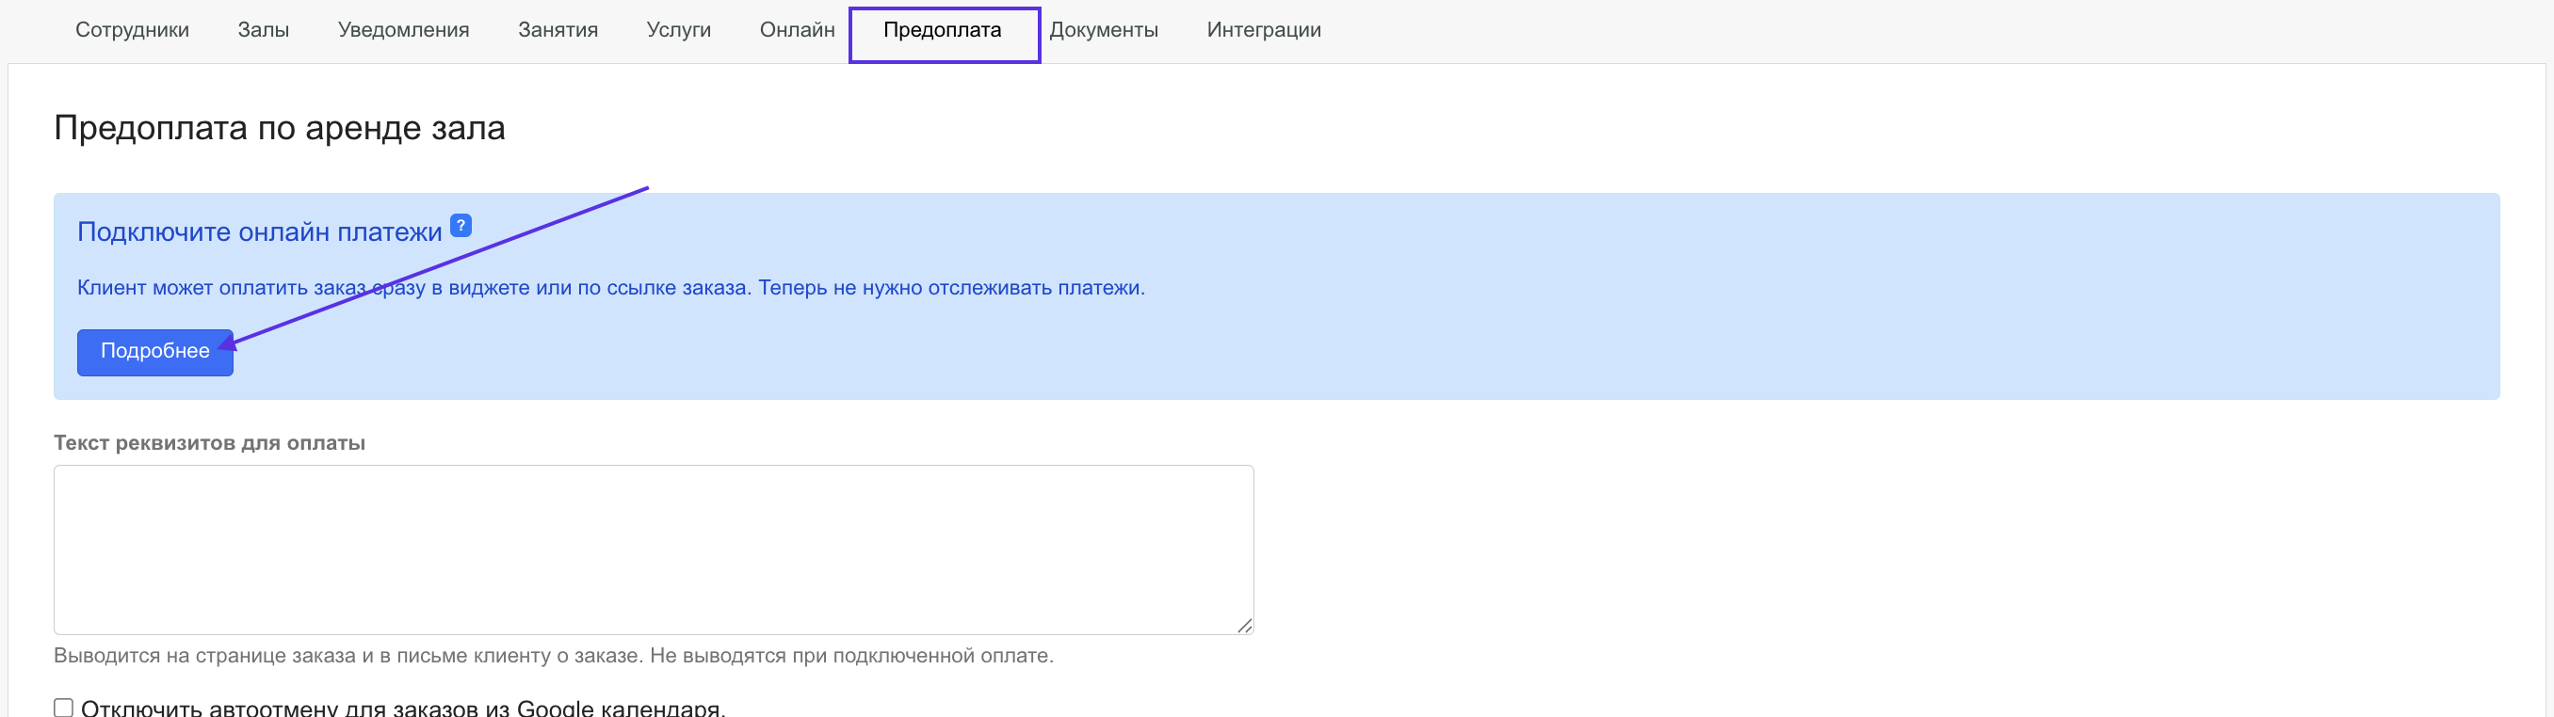Click the blue question mark help icon
This screenshot has width=2554, height=717.
point(460,226)
